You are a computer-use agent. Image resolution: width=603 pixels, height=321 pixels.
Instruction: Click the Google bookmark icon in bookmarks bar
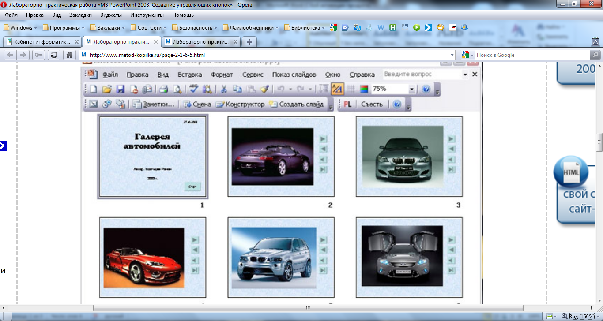point(333,27)
